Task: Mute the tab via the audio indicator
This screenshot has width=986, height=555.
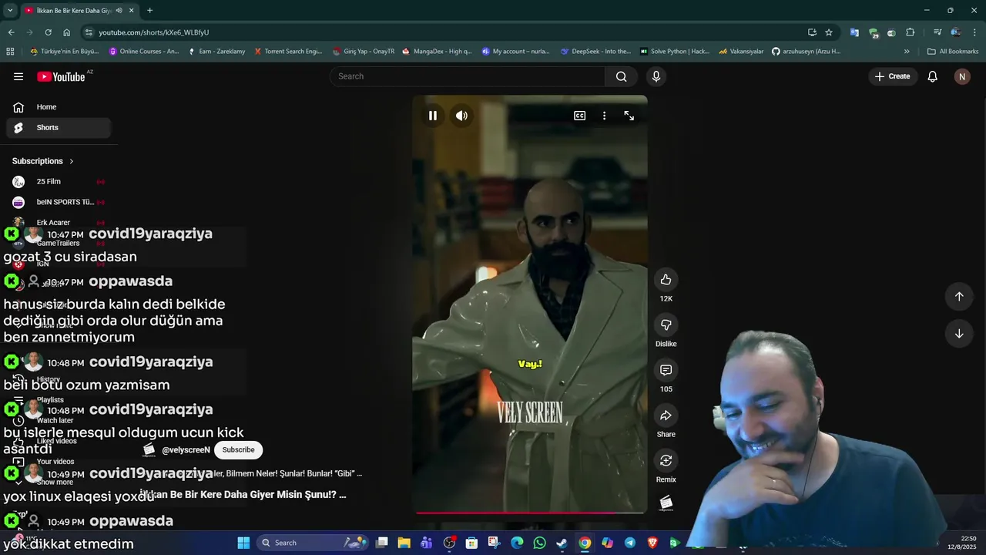Action: tap(119, 11)
